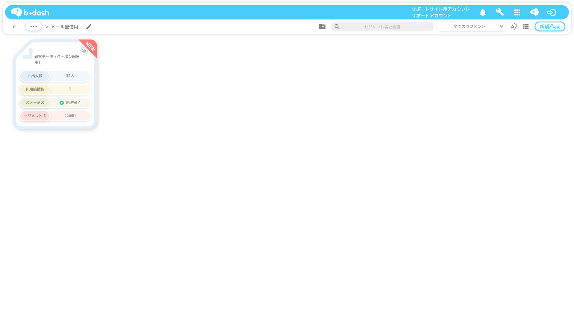Click the サポートアカウント user name
The width and height of the screenshot is (574, 323).
point(432,16)
